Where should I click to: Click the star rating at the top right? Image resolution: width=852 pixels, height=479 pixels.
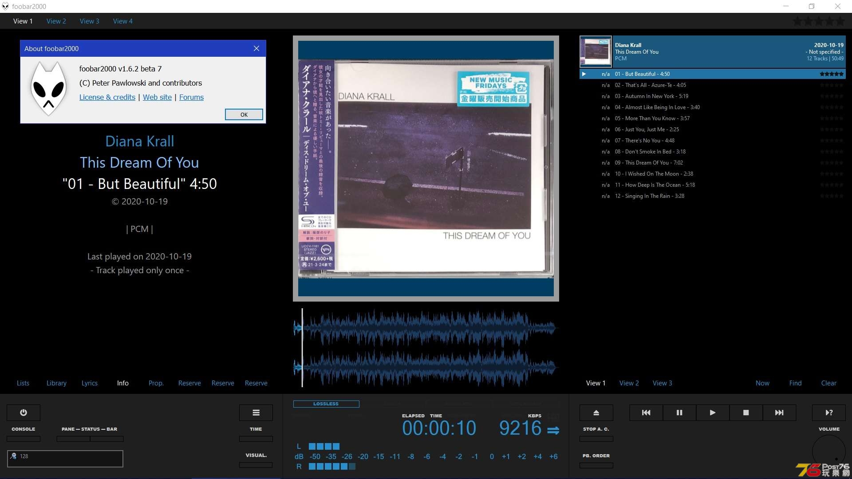click(x=819, y=21)
